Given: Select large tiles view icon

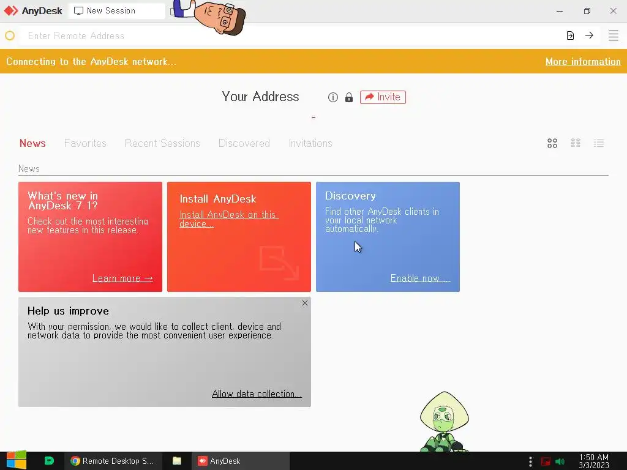Looking at the screenshot, I should point(552,143).
